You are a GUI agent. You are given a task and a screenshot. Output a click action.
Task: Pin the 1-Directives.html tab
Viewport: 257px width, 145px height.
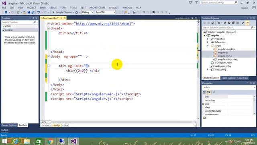[61, 18]
